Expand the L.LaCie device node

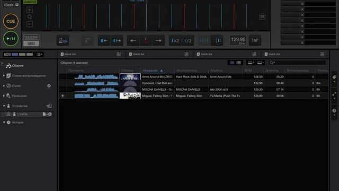coord(8,114)
